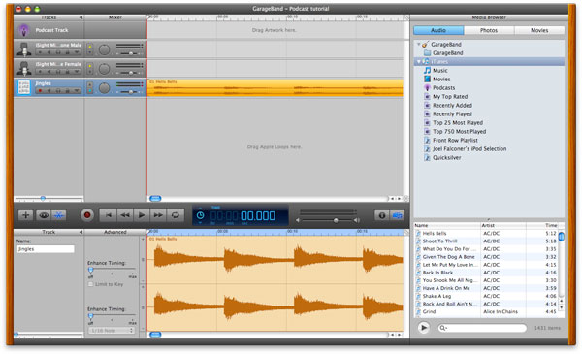582x354 pixels.
Task: Expand automation for iSight Male track
Action: pyautogui.click(x=77, y=52)
